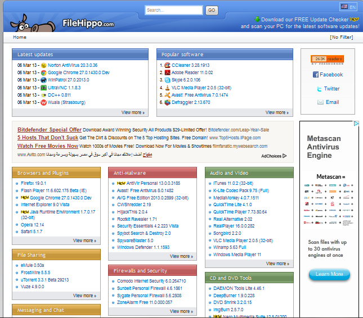Image resolution: width=363 pixels, height=318 pixels.
Task: Click the Norton AntiVirus icon in Latest updates
Action: [x=44, y=65]
